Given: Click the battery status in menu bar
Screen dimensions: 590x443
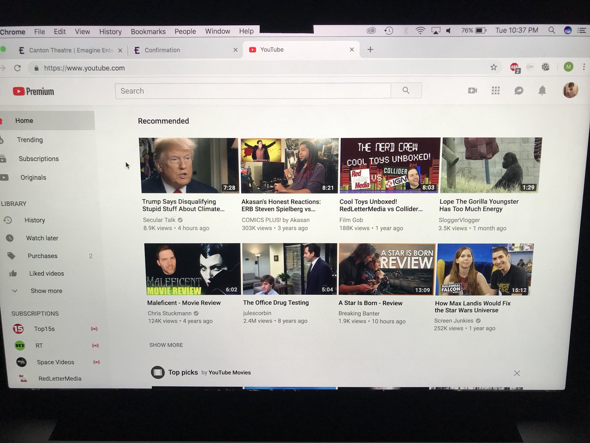Looking at the screenshot, I should point(474,31).
